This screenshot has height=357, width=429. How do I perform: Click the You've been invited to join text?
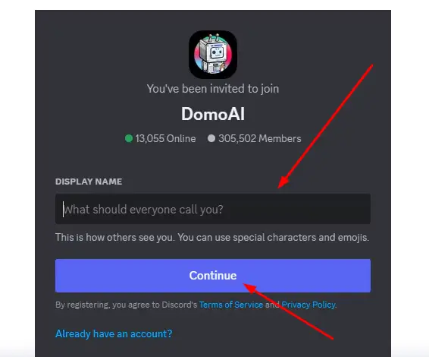tap(213, 89)
